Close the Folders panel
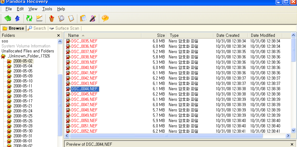Screen dimensions: 297x147 [59, 36]
